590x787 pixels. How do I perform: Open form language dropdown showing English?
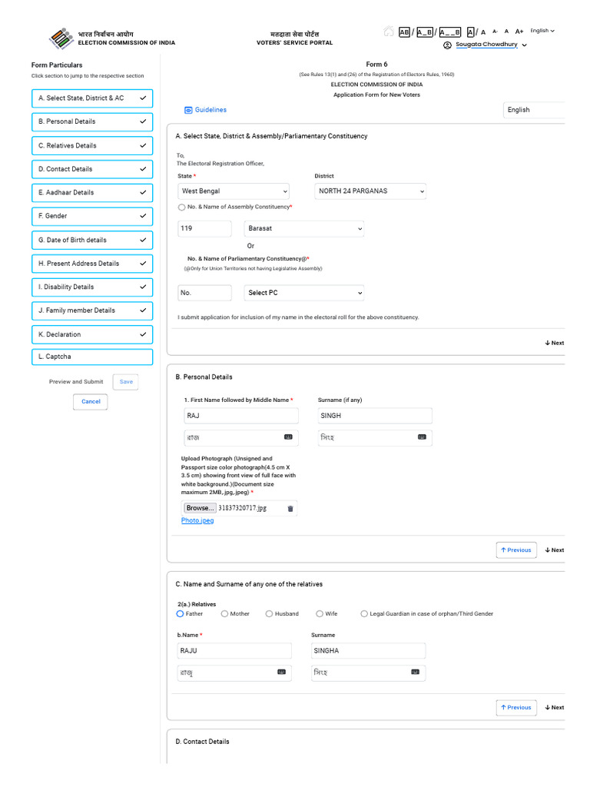coord(534,110)
